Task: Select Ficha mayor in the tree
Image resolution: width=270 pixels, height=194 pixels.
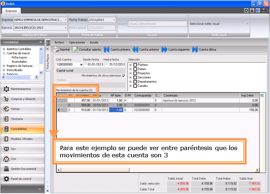Action: click(19, 58)
